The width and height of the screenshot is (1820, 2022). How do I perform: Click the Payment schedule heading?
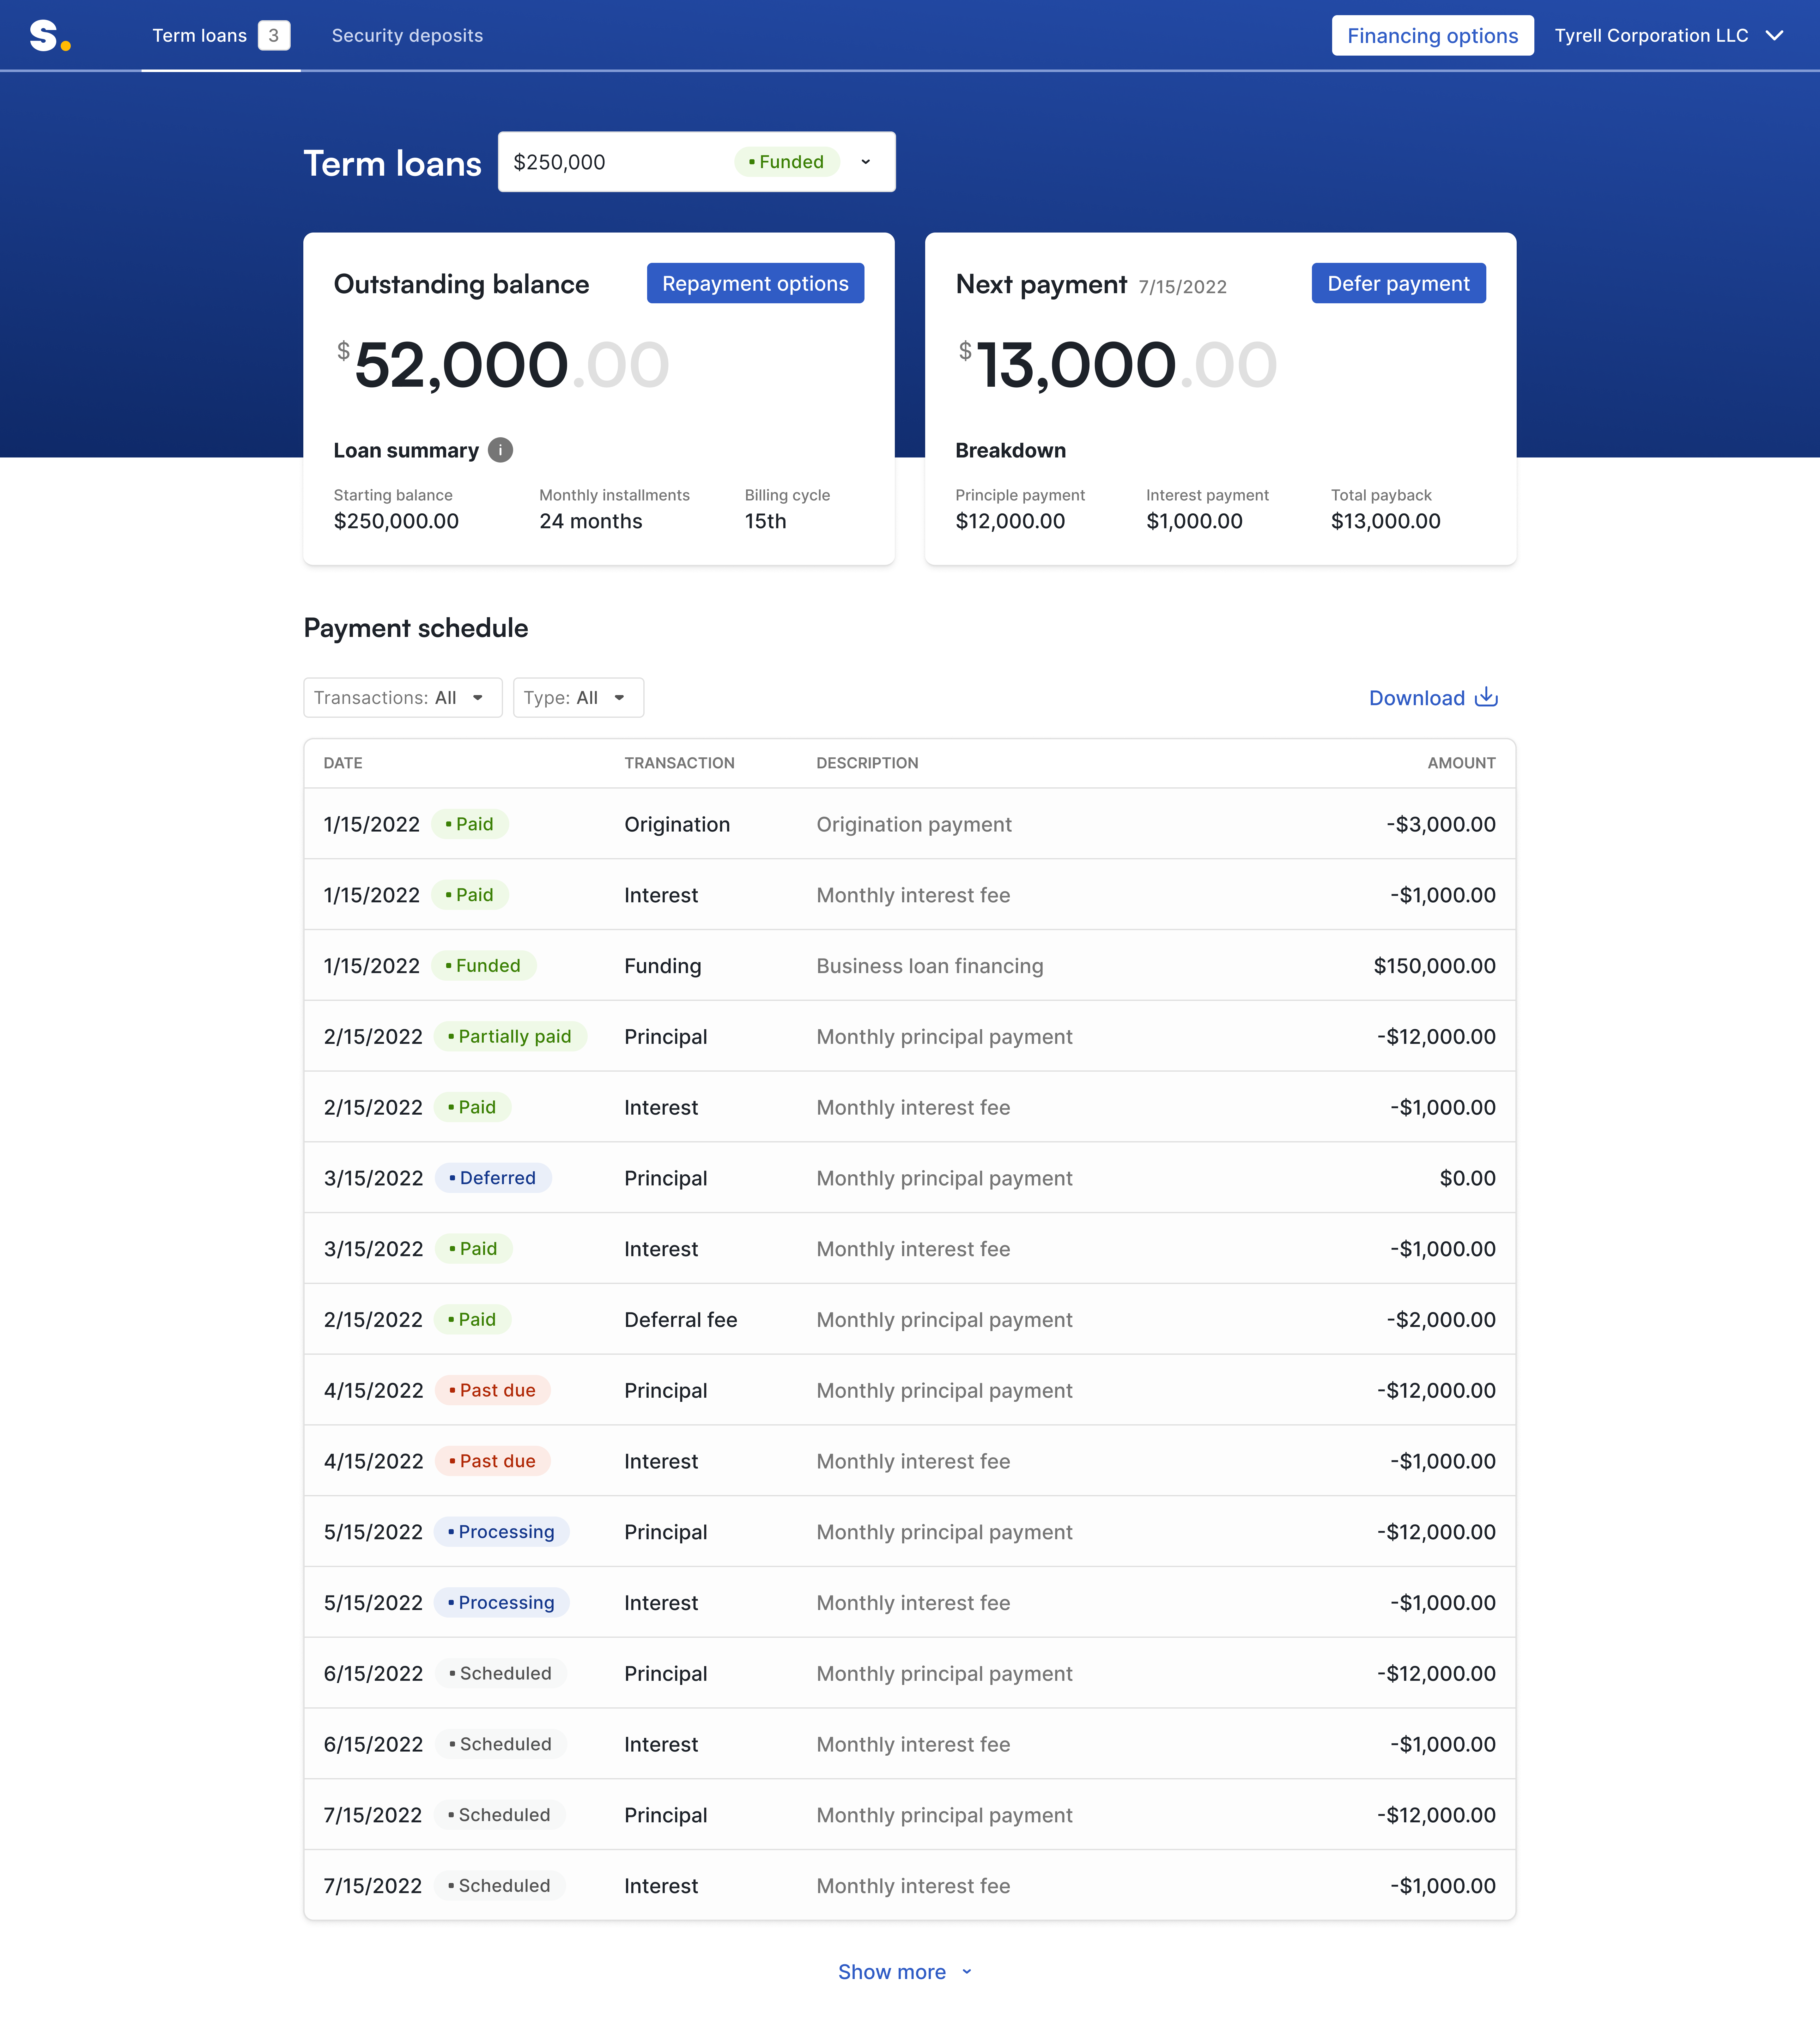coord(416,628)
